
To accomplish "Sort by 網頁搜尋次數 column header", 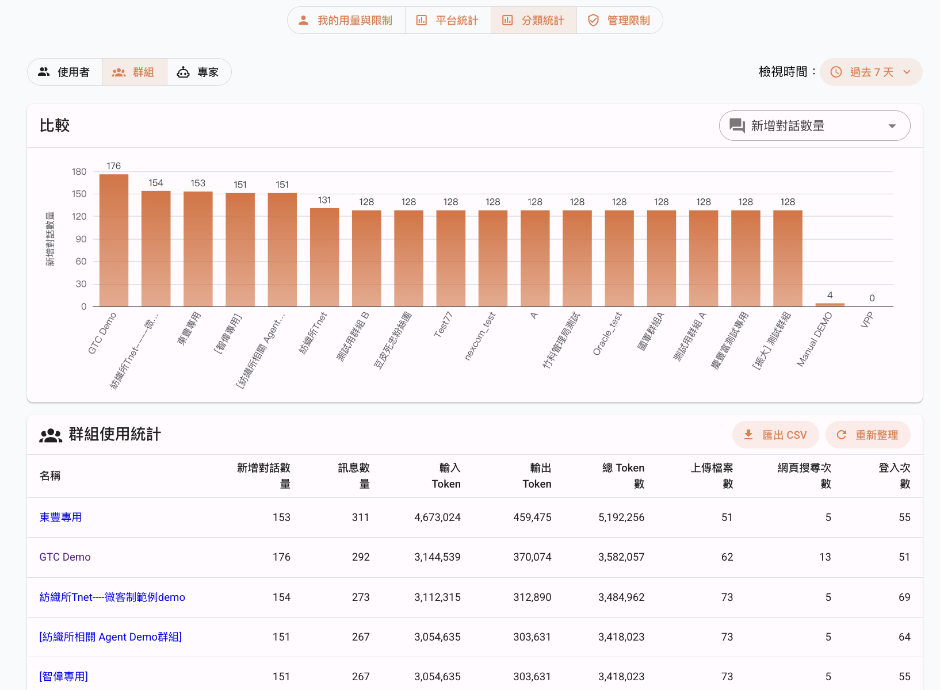I will [x=804, y=476].
